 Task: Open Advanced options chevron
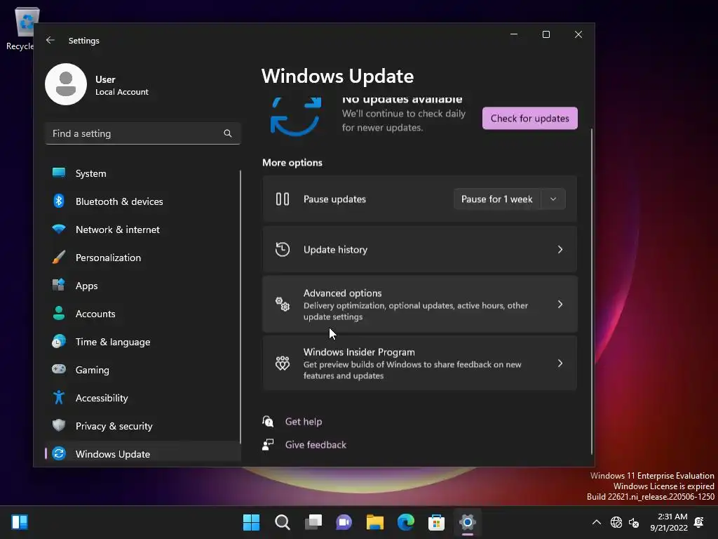pyautogui.click(x=560, y=305)
